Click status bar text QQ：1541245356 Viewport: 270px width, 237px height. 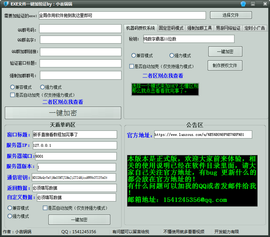click(79, 232)
